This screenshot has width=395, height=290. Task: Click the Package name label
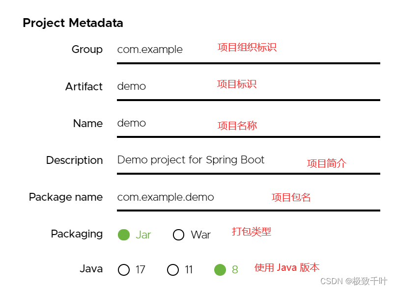point(66,197)
